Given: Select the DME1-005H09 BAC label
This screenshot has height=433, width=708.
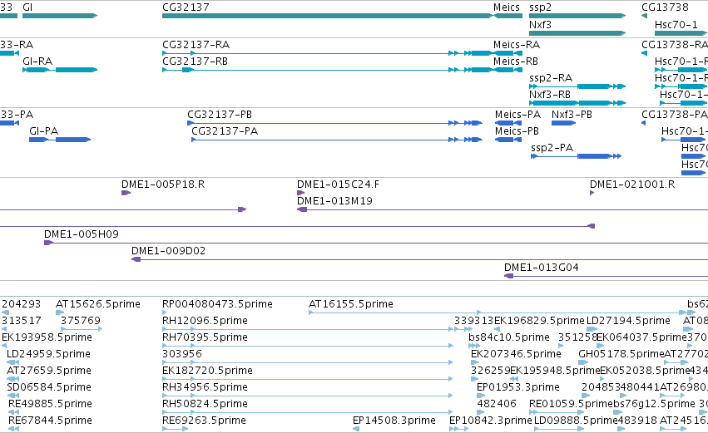Looking at the screenshot, I should tap(82, 234).
